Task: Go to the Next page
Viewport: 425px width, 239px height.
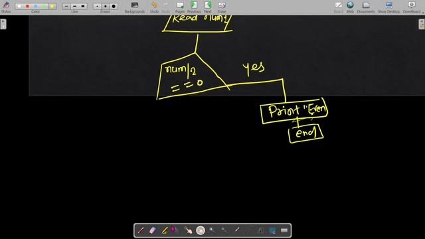Action: [x=208, y=7]
